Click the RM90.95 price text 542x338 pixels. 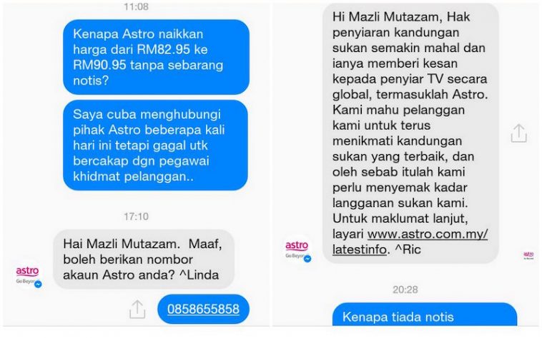coord(99,65)
